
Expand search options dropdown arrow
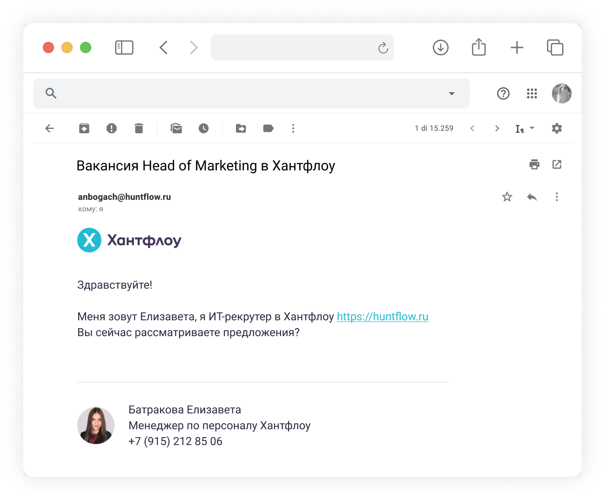pos(451,94)
